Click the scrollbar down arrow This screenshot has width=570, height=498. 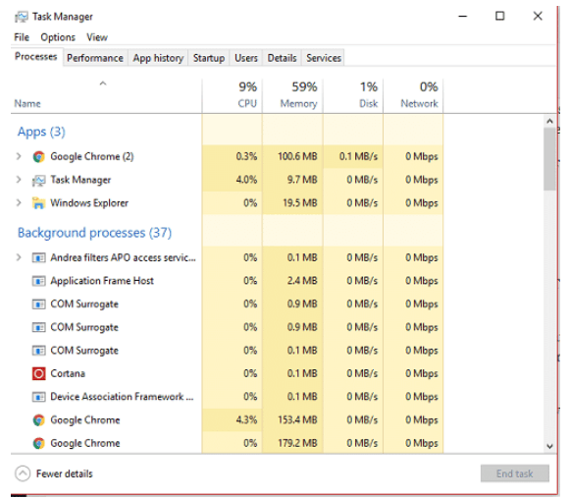click(x=549, y=446)
